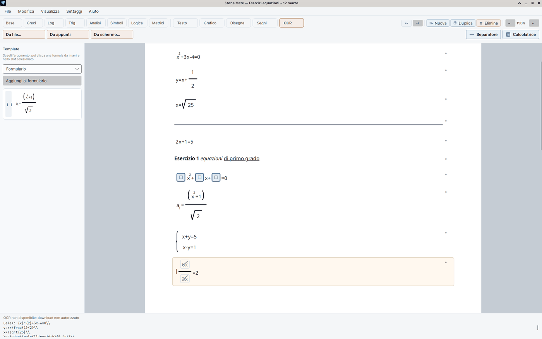This screenshot has width=542, height=339.
Task: Select the 6x numerator slot of the fraction
Action: tap(185, 264)
